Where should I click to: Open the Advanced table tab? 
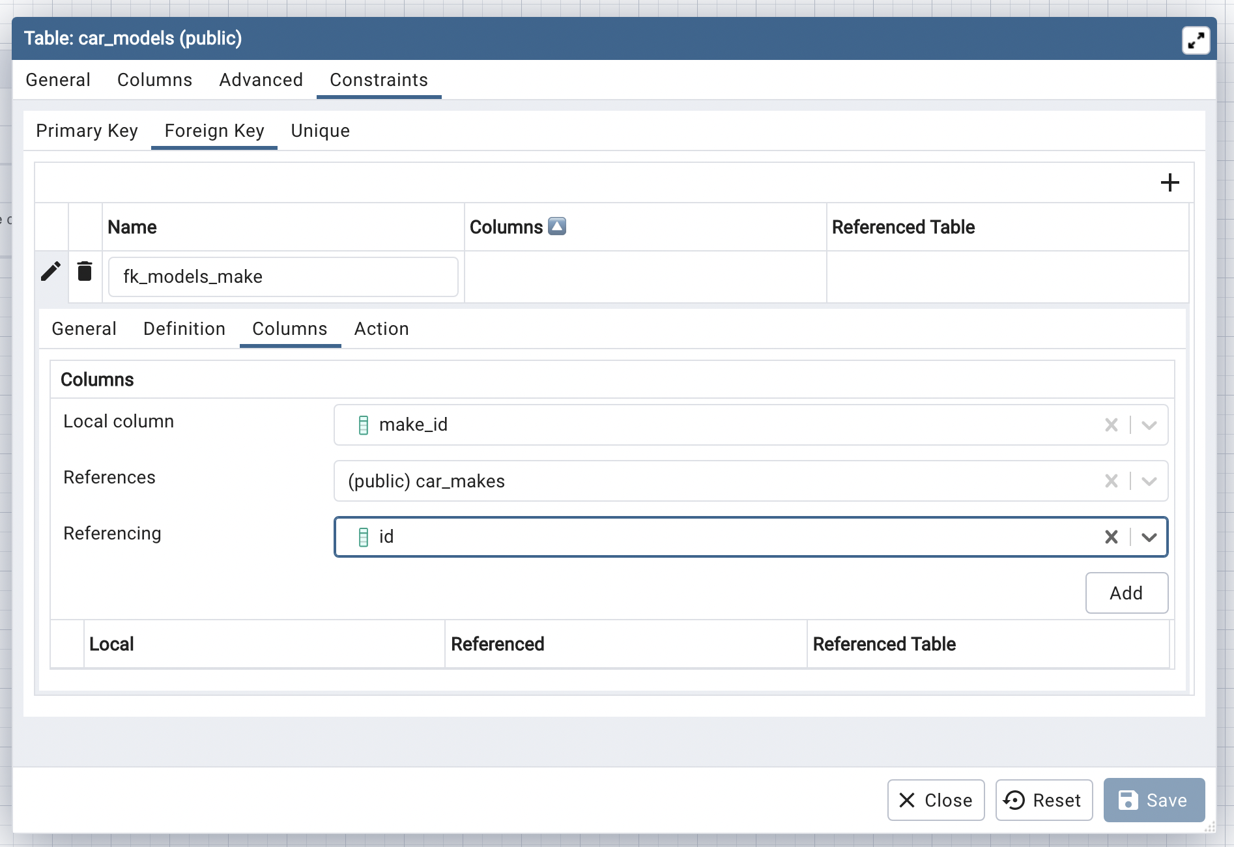click(261, 80)
